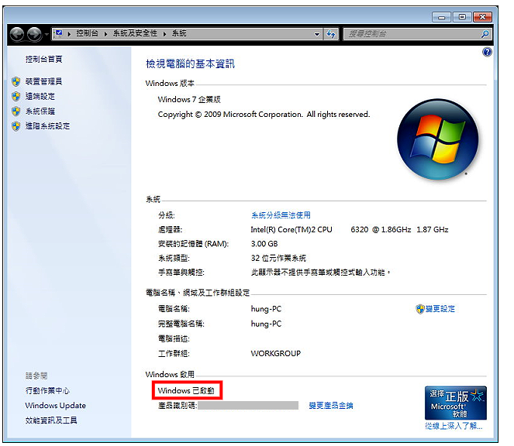Close the System window
The image size is (514, 446).
482,17
